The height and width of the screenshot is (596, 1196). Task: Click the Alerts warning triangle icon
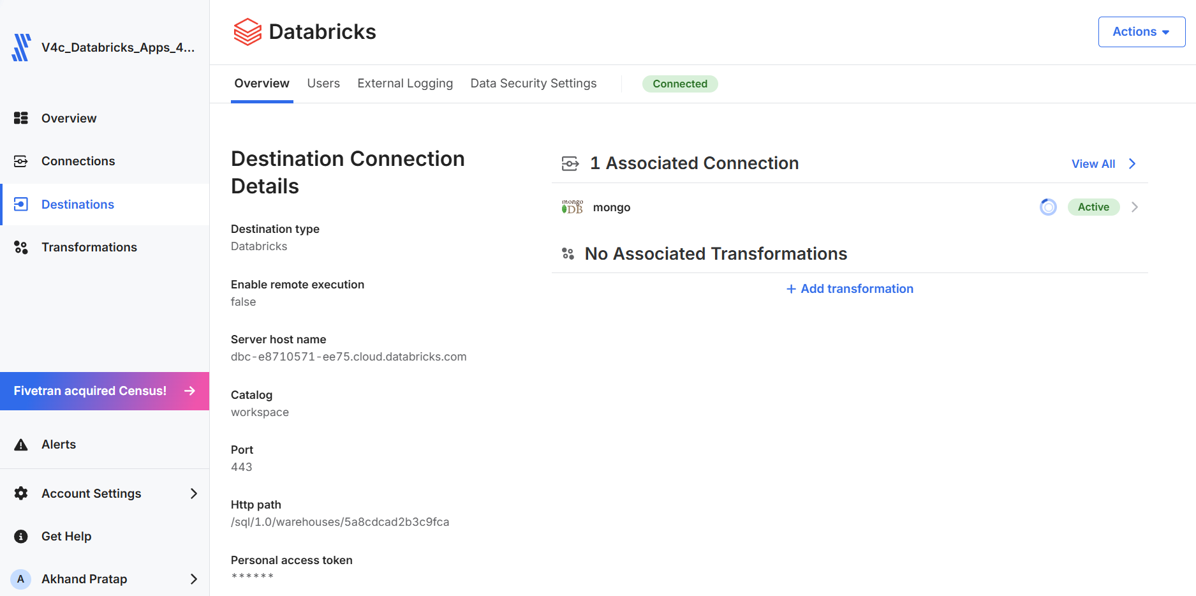click(21, 445)
